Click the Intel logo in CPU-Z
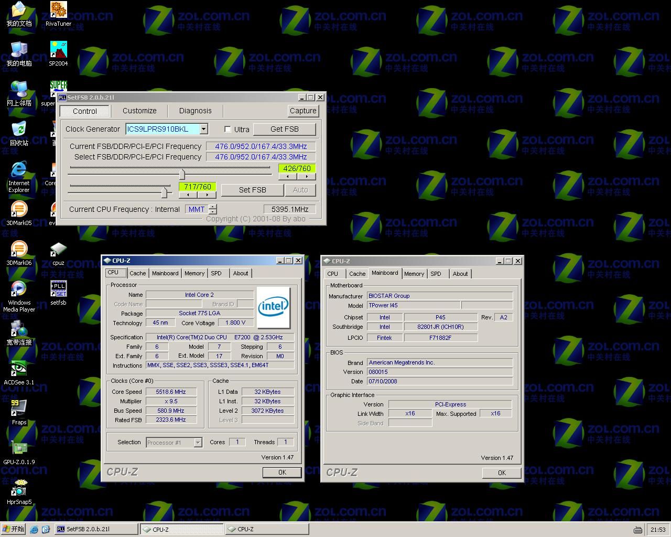The height and width of the screenshot is (537, 671). click(273, 307)
